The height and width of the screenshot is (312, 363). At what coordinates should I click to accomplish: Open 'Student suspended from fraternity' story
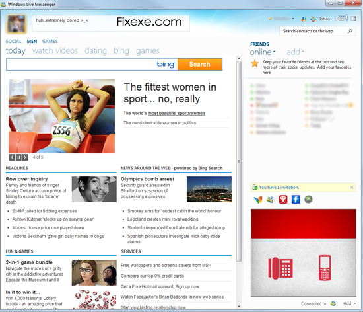[176, 228]
